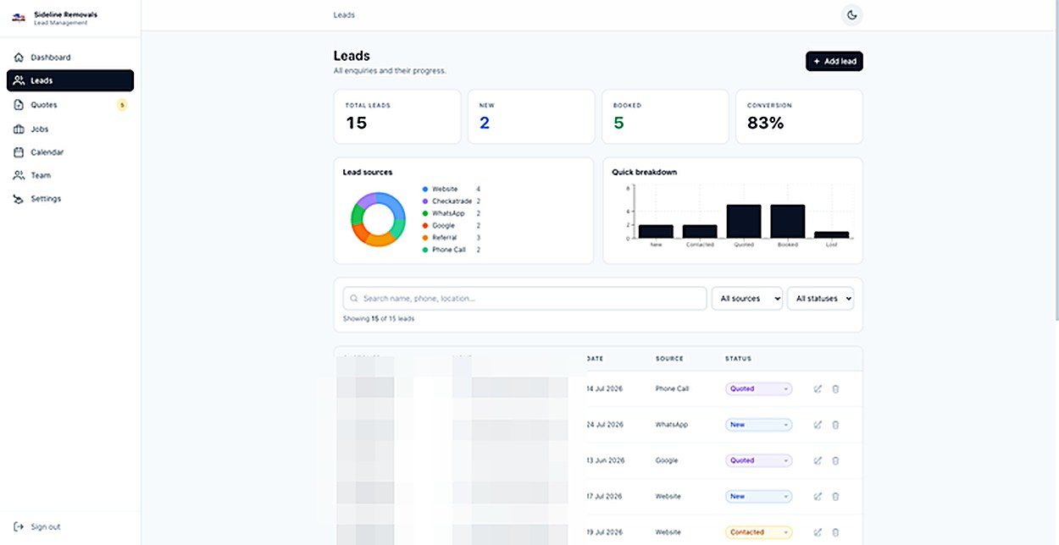Click the Jobs briefcase icon
1059x545 pixels.
click(19, 129)
